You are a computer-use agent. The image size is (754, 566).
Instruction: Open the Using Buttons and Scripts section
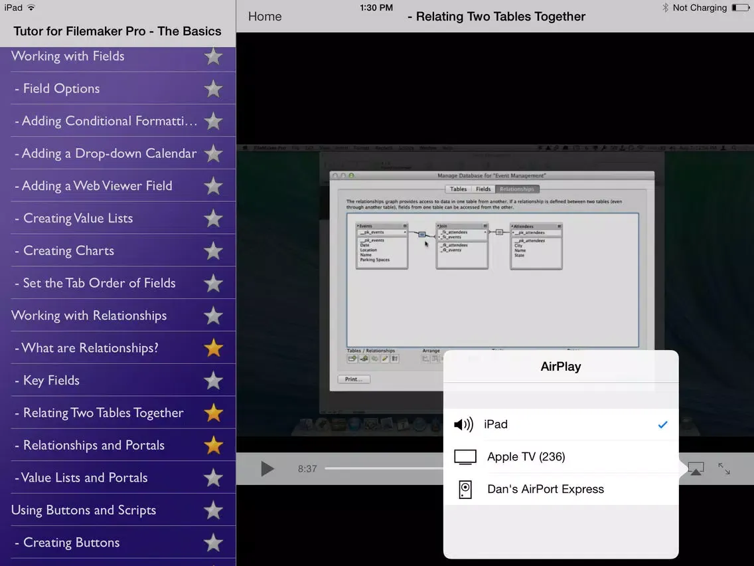click(84, 510)
